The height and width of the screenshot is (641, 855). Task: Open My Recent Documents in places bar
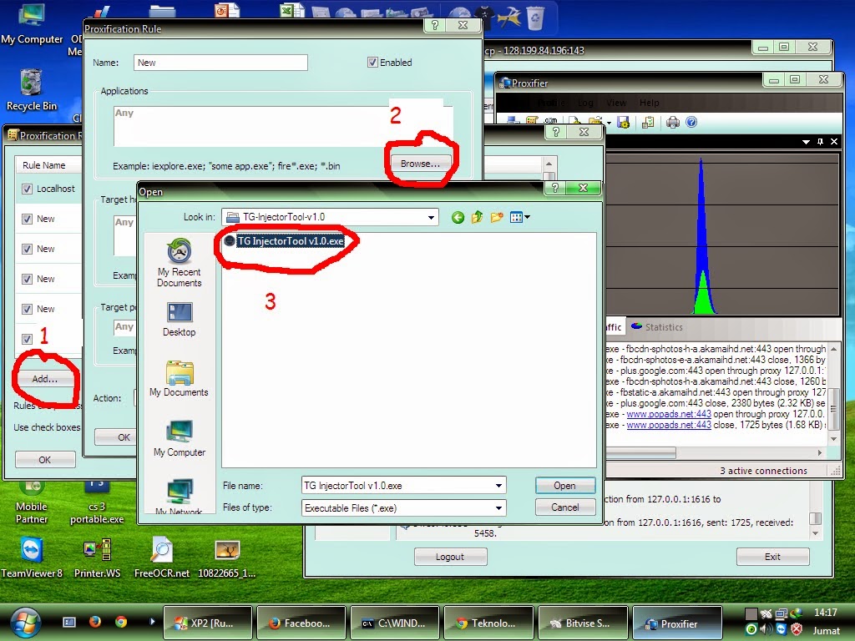(x=179, y=263)
